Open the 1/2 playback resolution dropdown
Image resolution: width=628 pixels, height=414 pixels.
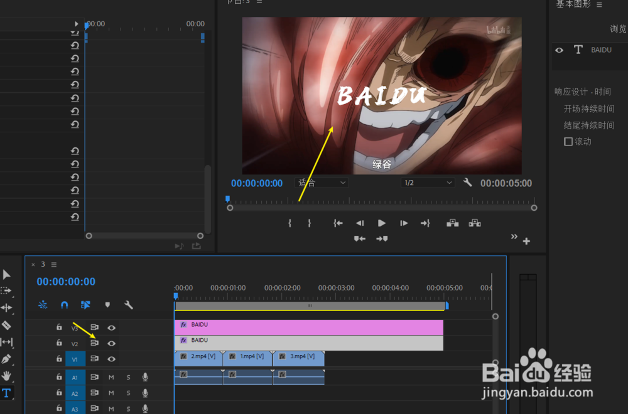click(x=428, y=183)
